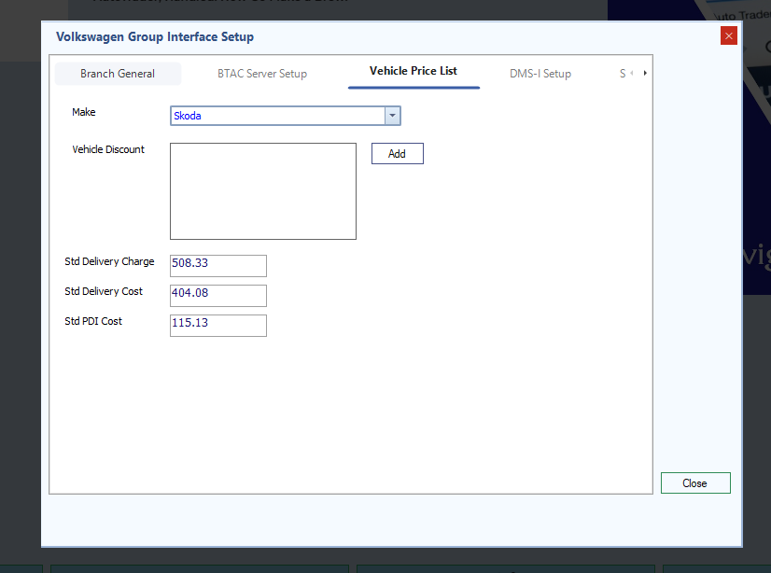Close the dialog with the red X
The width and height of the screenshot is (771, 573).
[729, 35]
